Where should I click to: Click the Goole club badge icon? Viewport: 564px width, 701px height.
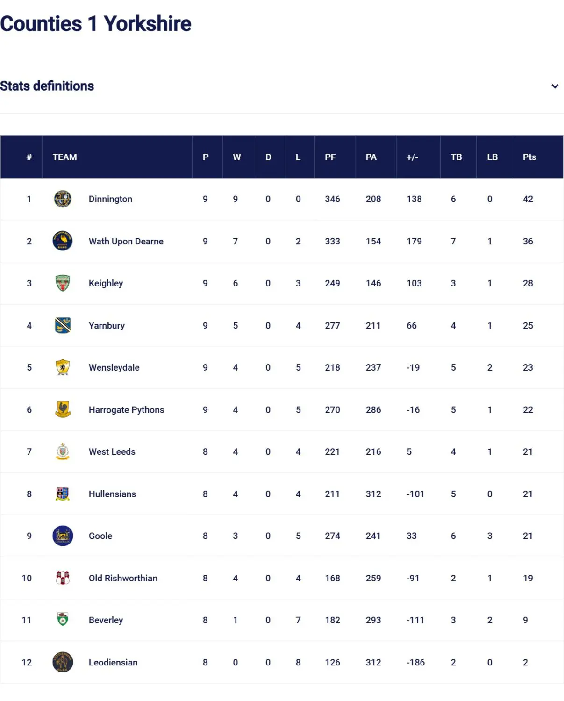click(x=63, y=536)
